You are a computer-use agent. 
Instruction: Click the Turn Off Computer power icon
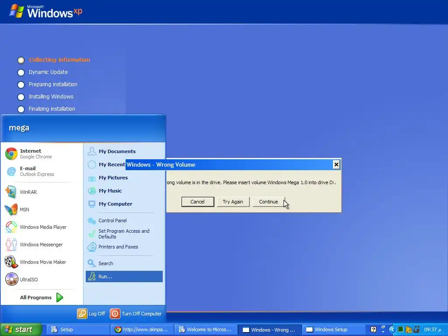point(115,313)
